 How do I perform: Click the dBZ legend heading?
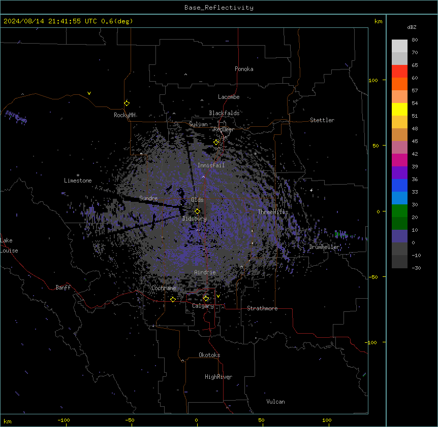(412, 27)
